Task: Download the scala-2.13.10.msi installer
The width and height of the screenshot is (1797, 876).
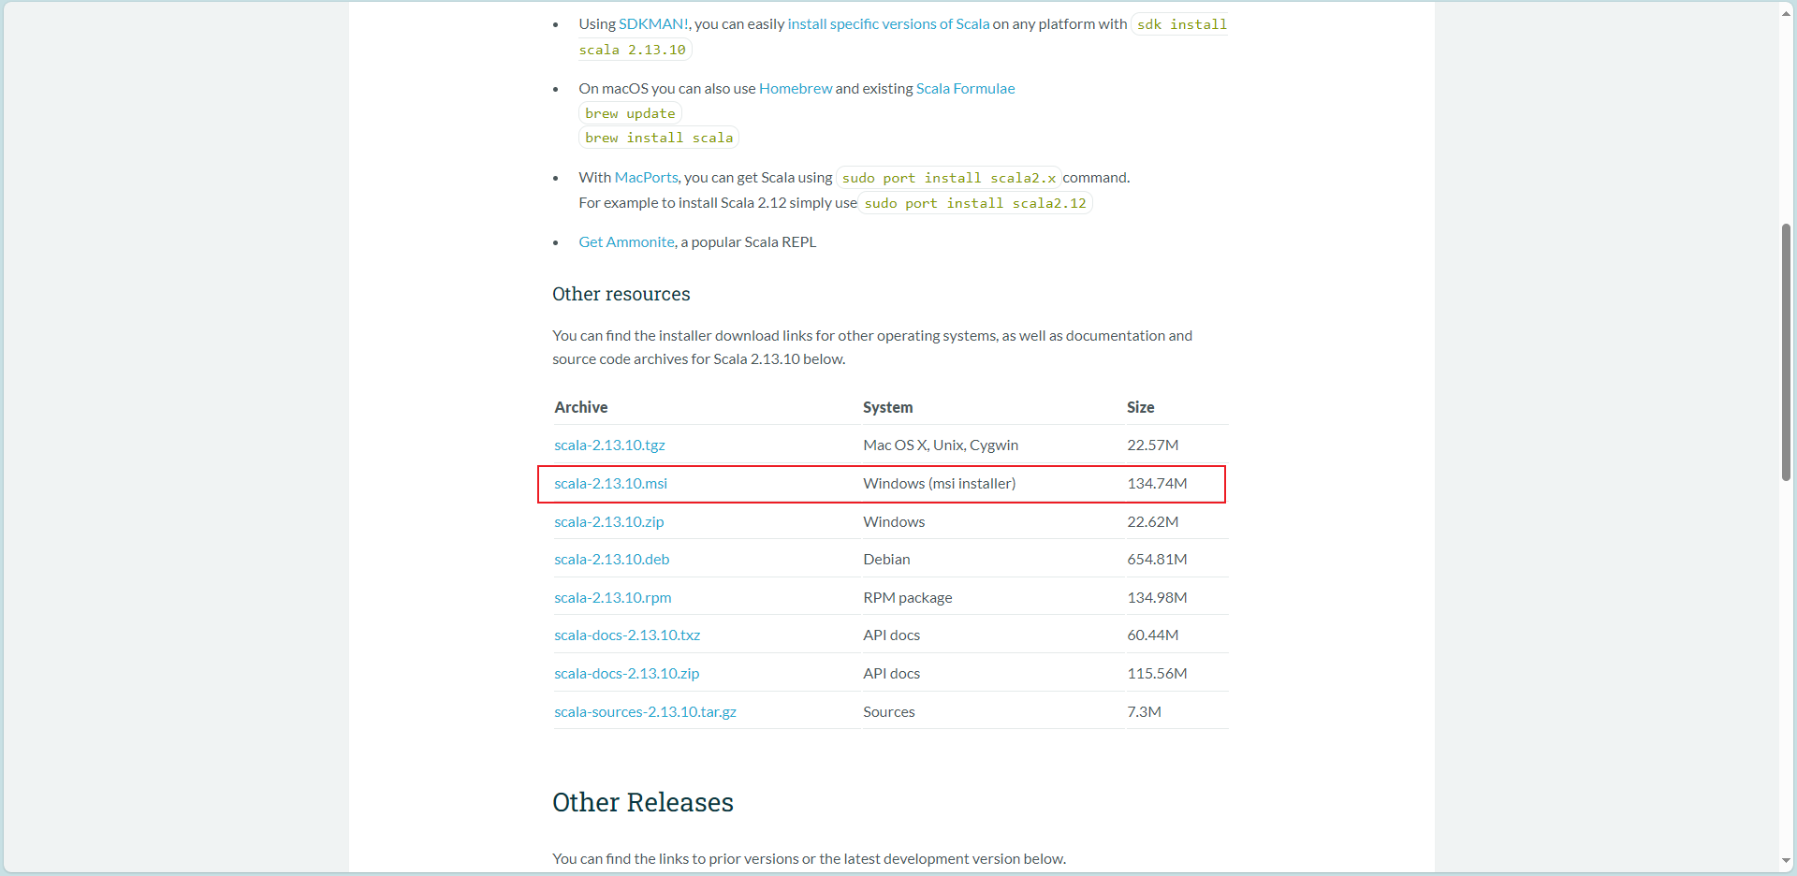Action: (610, 484)
